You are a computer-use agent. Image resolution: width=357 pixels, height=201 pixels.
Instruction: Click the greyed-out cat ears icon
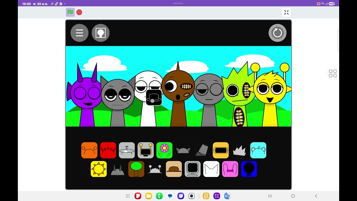click(183, 151)
